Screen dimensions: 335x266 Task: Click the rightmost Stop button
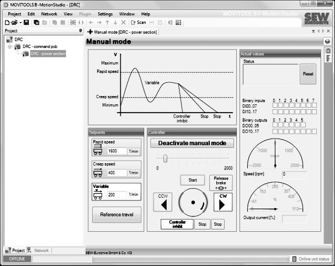(217, 224)
